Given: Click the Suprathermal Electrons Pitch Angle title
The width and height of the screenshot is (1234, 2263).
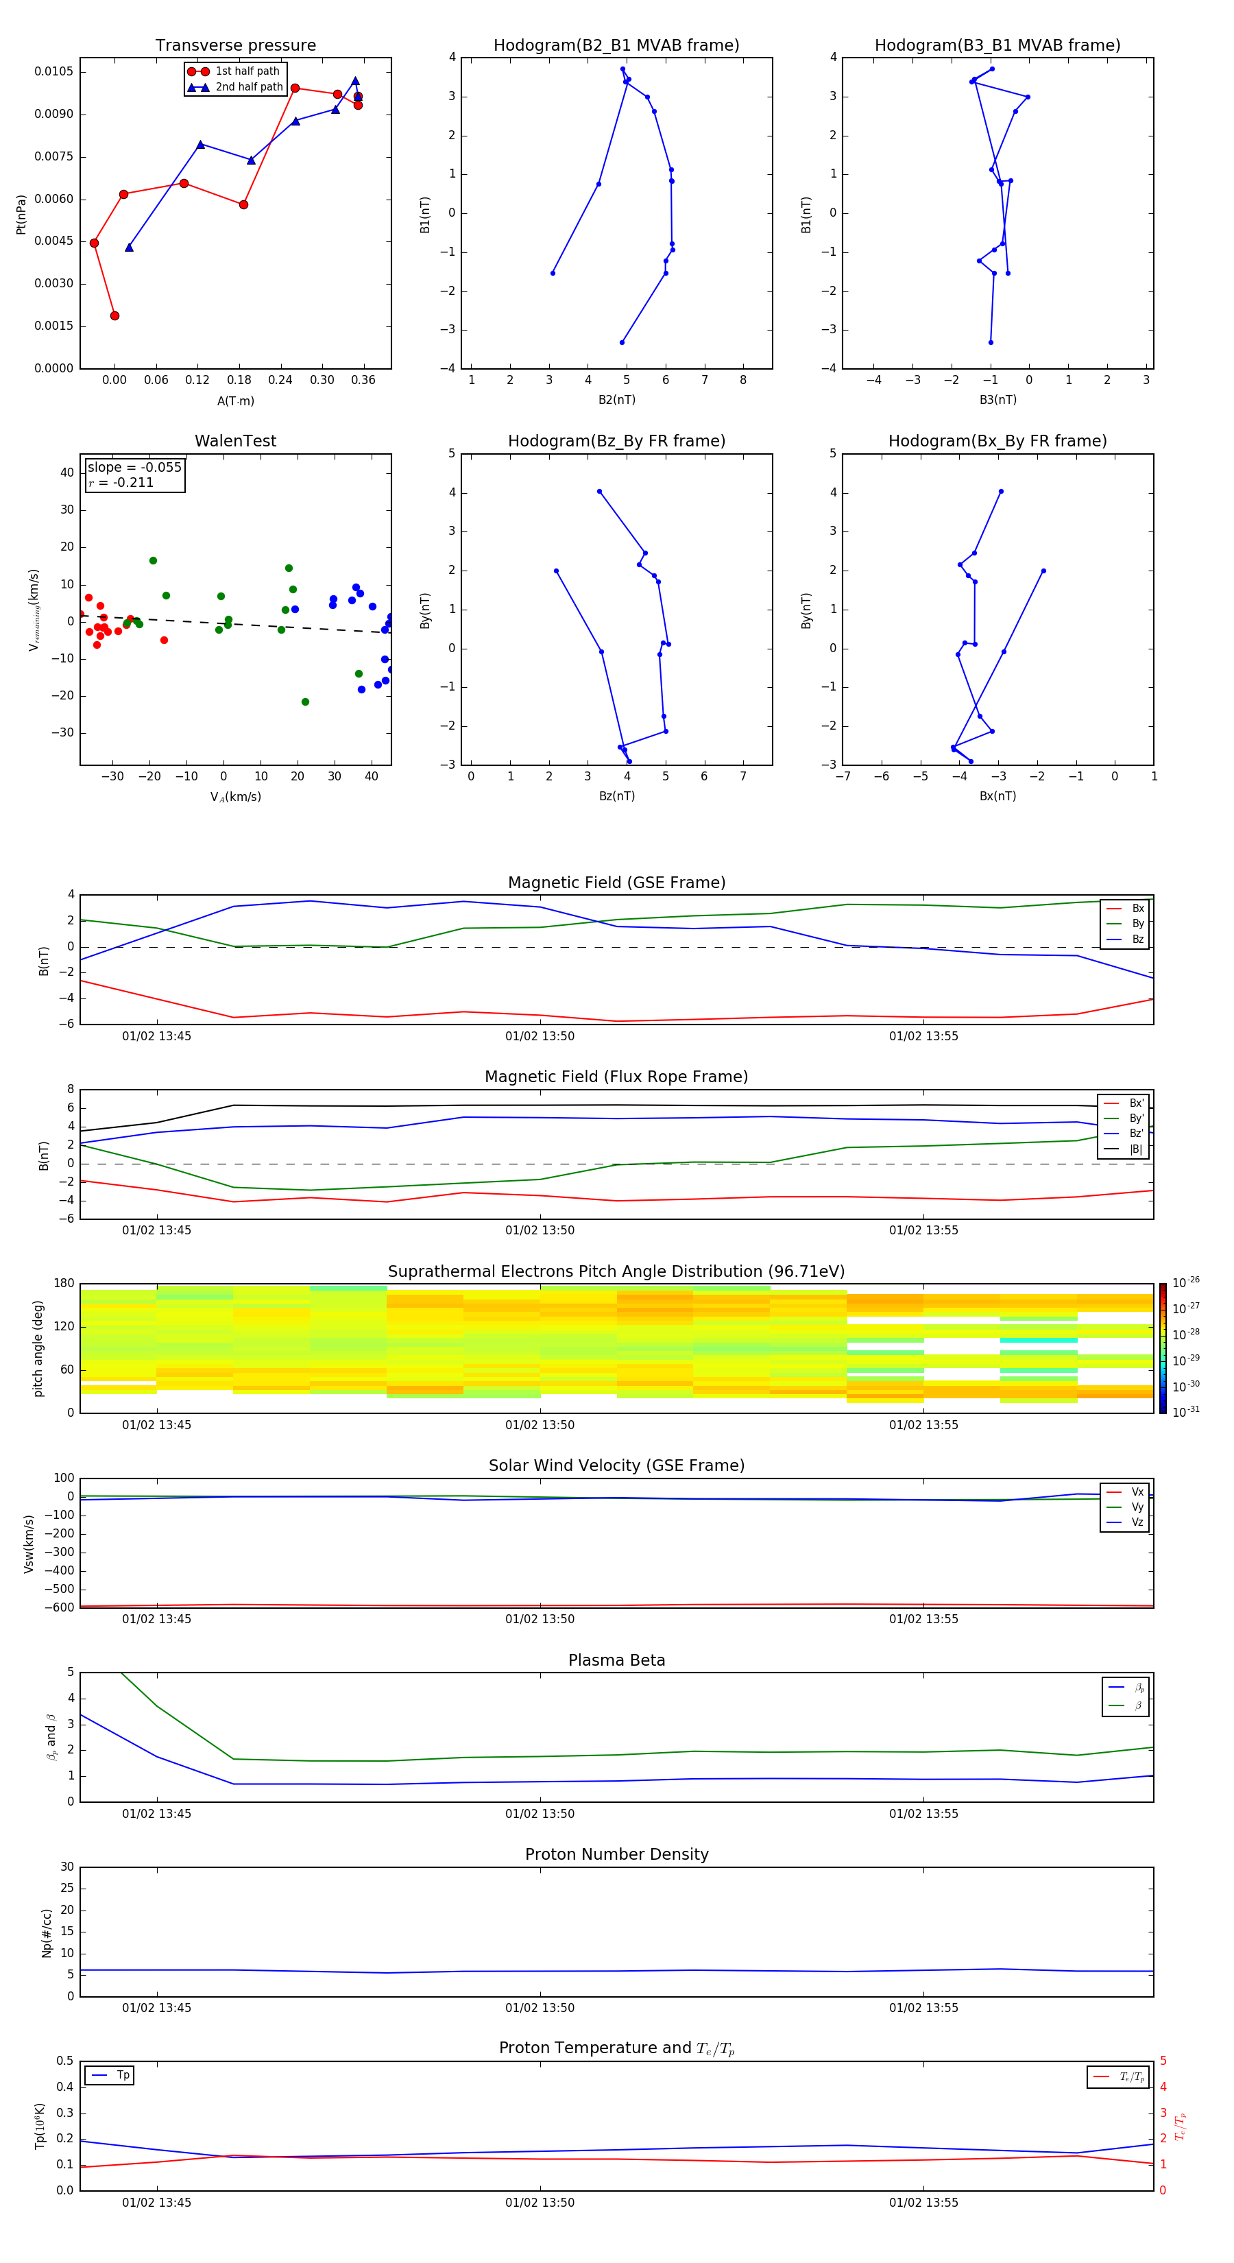Looking at the screenshot, I should coord(616,1271).
